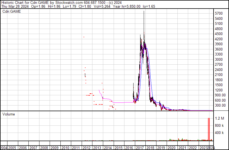Image resolution: width=229 pixels, height=150 pixels.
Task: Click the 2022 year label on the timeline
Action: (x=193, y=148)
